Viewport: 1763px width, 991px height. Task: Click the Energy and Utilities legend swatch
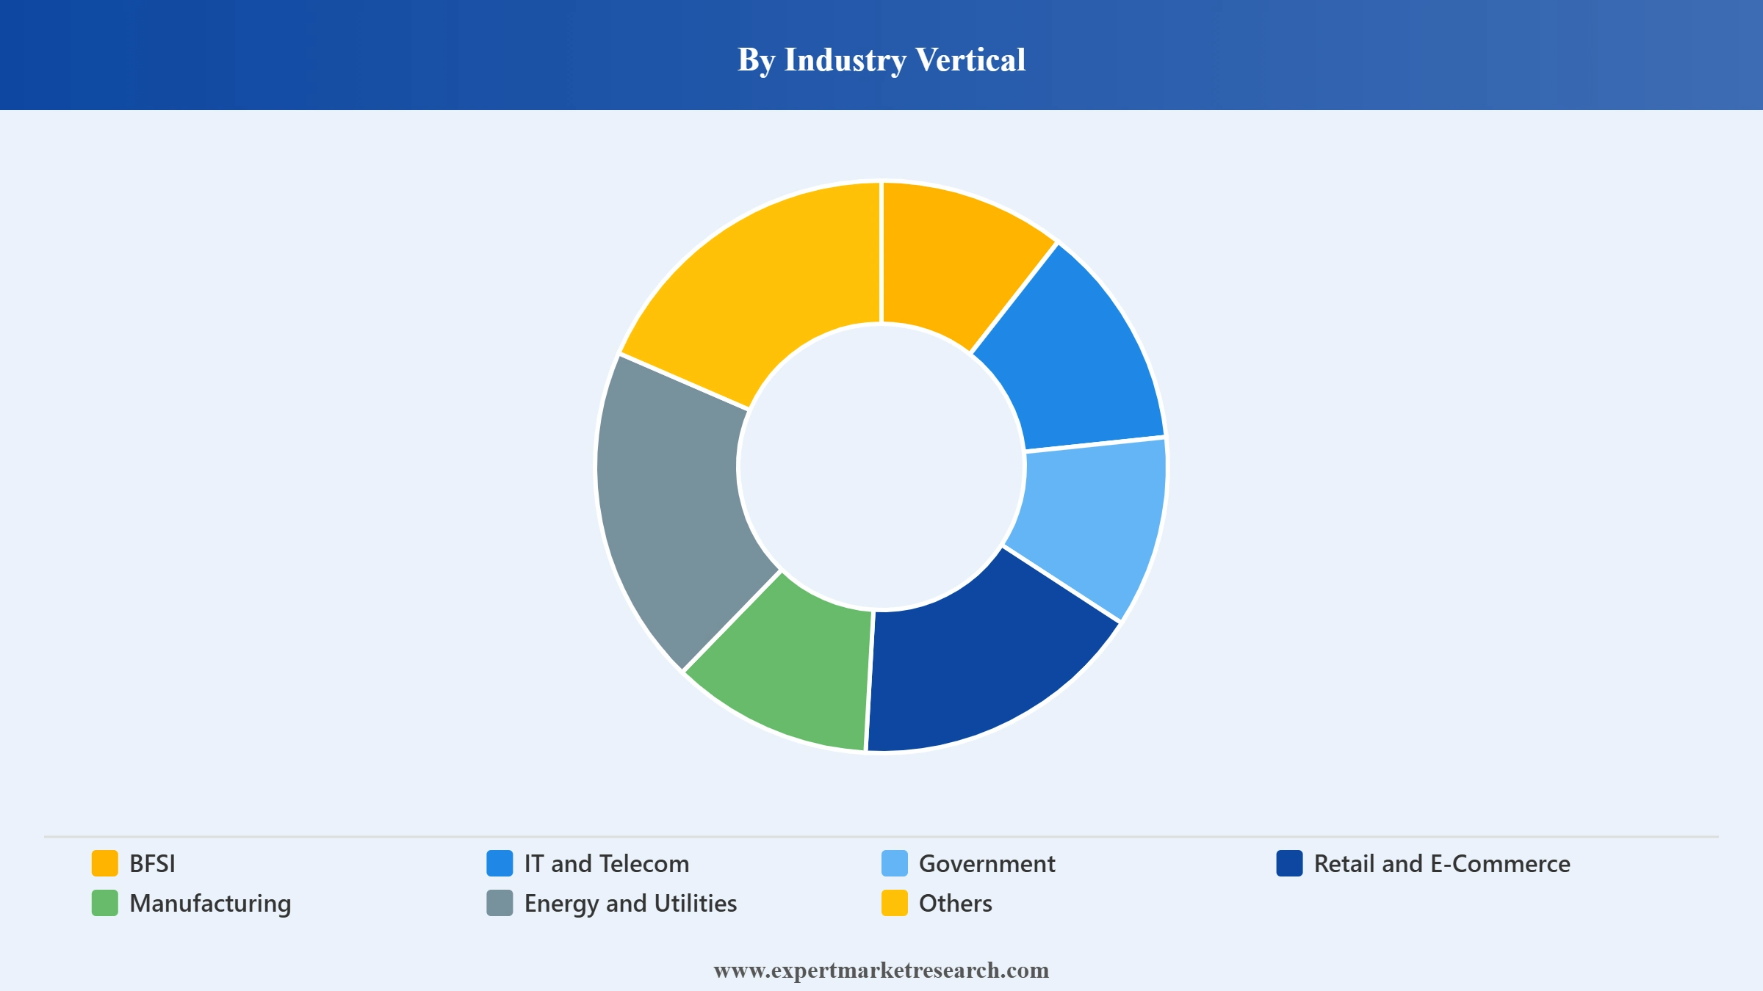pos(500,903)
